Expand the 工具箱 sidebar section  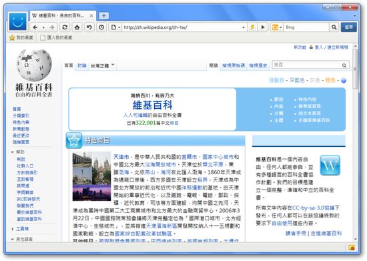(13, 229)
